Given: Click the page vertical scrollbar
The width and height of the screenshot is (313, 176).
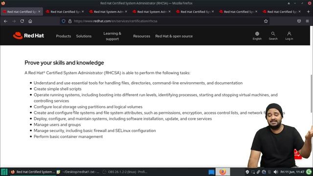Looking at the screenshot, I should [x=311, y=94].
